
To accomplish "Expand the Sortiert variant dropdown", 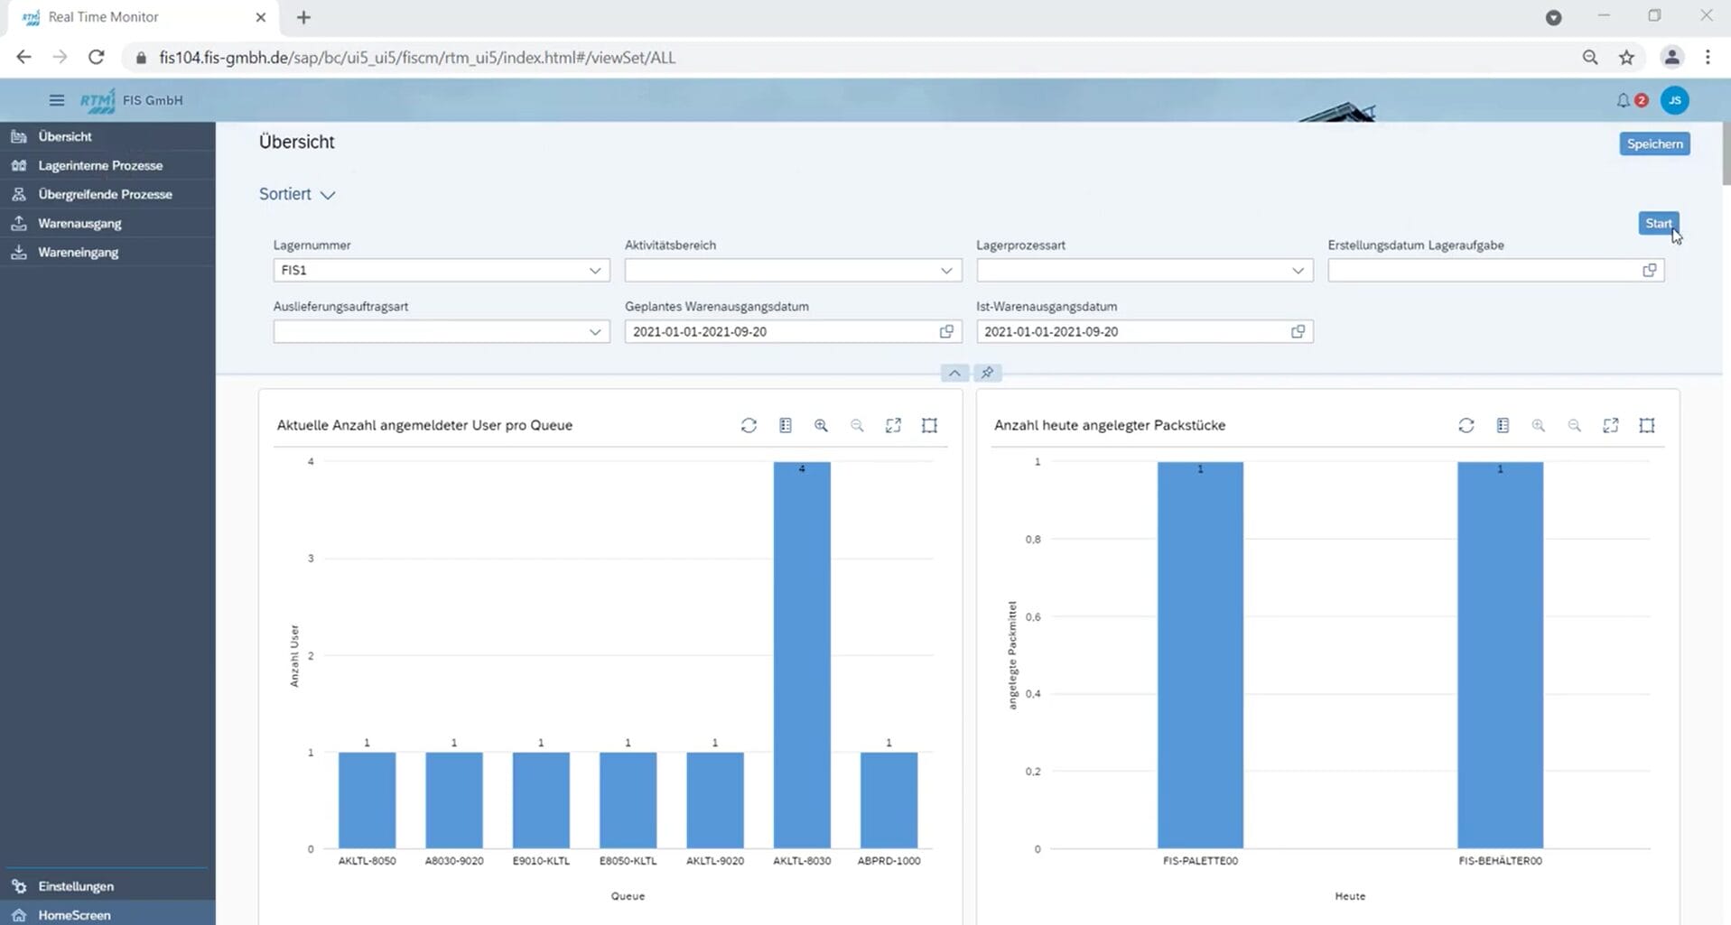I will point(328,195).
